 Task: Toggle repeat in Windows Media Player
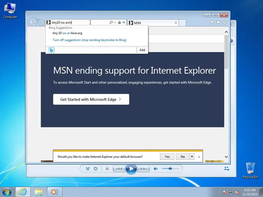tap(96, 169)
